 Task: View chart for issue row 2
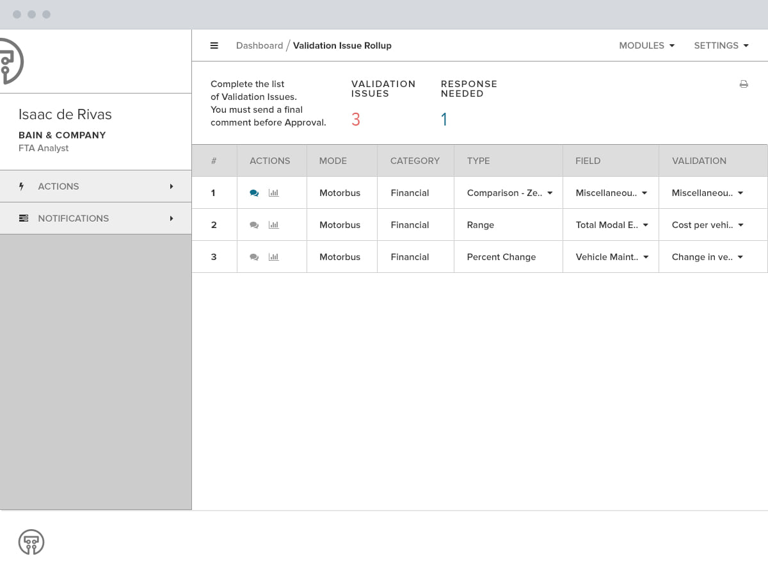coord(274,225)
